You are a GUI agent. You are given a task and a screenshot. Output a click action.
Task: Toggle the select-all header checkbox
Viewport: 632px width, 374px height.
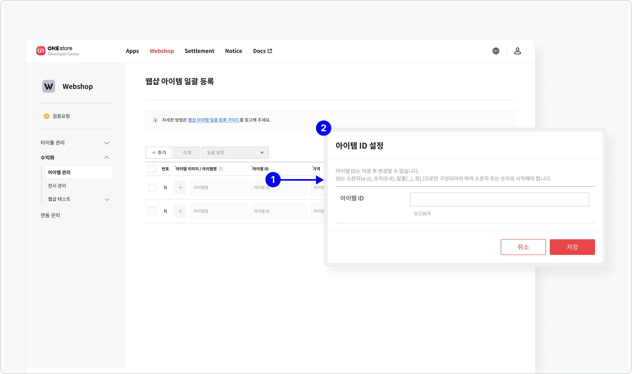pos(152,169)
